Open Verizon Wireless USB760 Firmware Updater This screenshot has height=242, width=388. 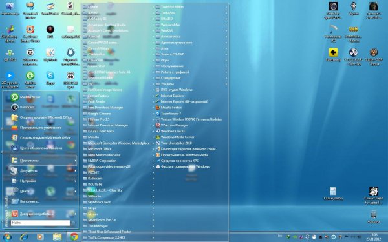(189, 119)
